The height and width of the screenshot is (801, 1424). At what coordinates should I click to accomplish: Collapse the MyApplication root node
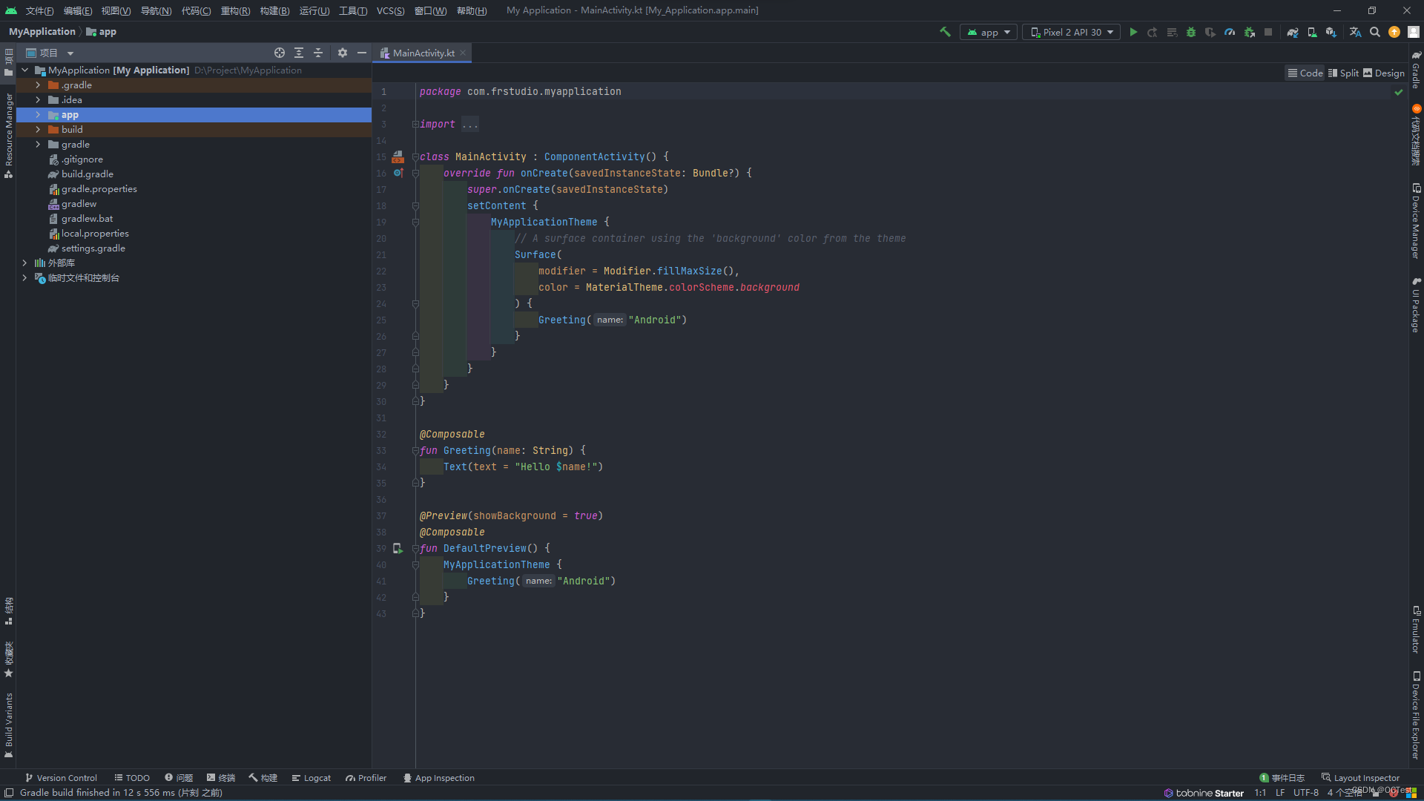(x=24, y=70)
